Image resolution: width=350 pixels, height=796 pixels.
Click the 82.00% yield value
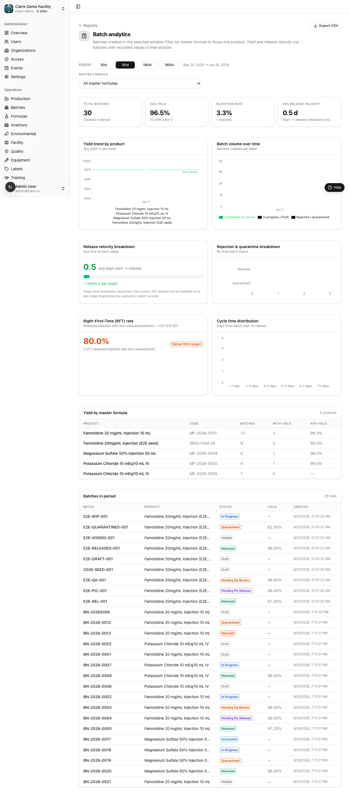tap(275, 527)
